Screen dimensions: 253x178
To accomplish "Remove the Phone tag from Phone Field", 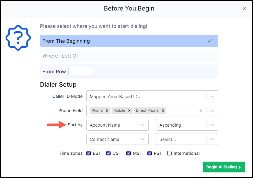I will [x=107, y=111].
